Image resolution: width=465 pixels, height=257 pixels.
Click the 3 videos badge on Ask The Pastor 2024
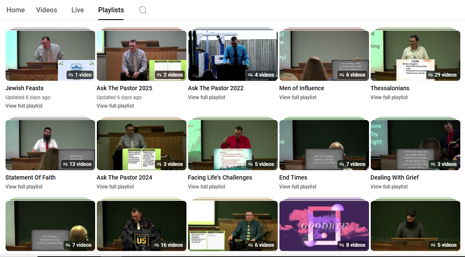[170, 164]
